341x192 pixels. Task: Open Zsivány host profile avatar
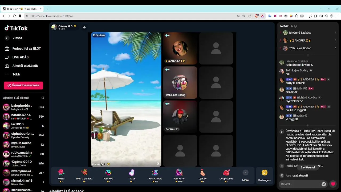click(54, 27)
